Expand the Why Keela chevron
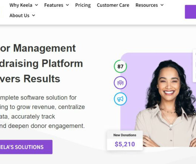The image size is (196, 164). (x=36, y=5)
